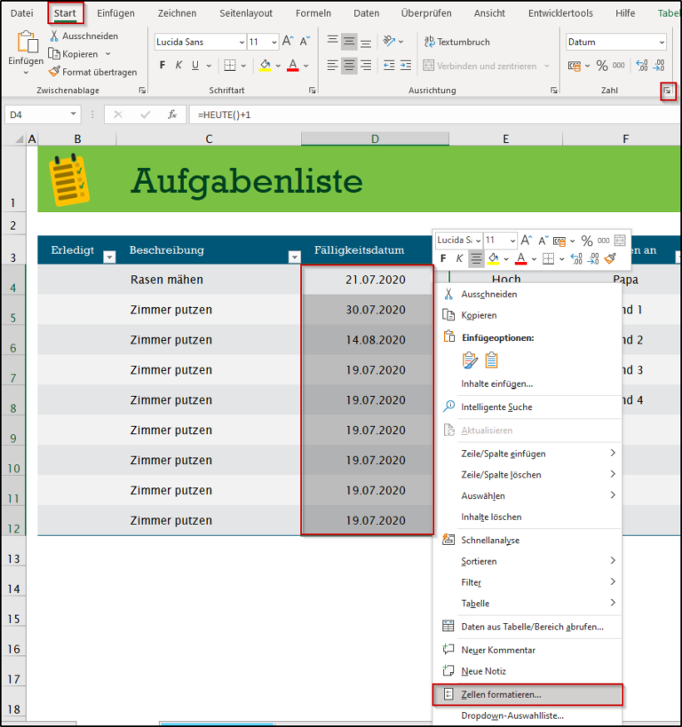Increase font size in the ribbon
682x727 pixels.
(285, 42)
